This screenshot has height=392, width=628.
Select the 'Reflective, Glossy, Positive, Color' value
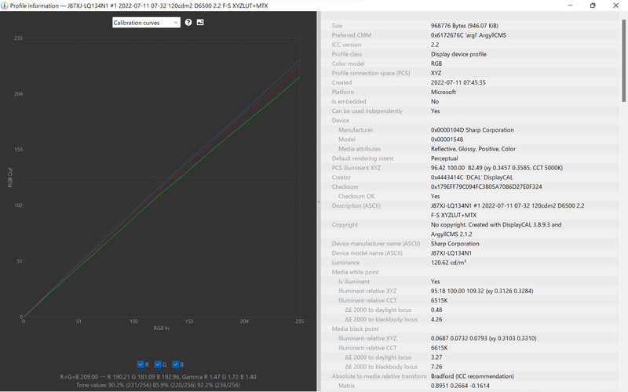[x=473, y=149]
